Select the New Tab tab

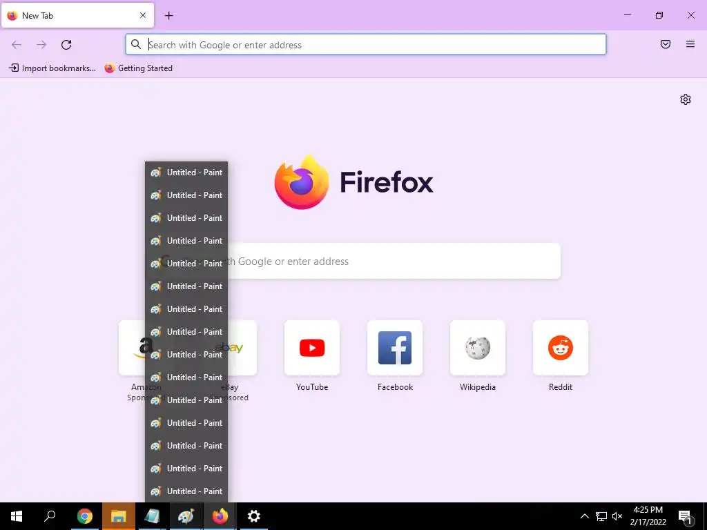[x=77, y=15]
